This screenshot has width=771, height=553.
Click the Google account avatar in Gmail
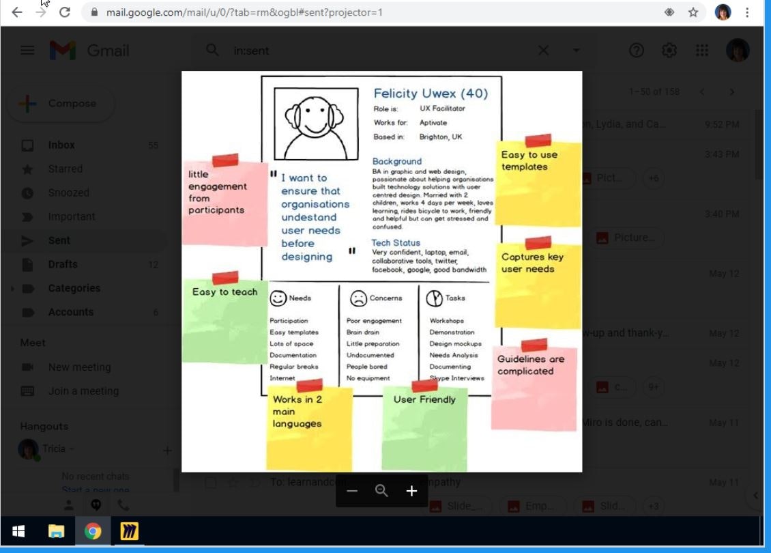click(x=738, y=51)
